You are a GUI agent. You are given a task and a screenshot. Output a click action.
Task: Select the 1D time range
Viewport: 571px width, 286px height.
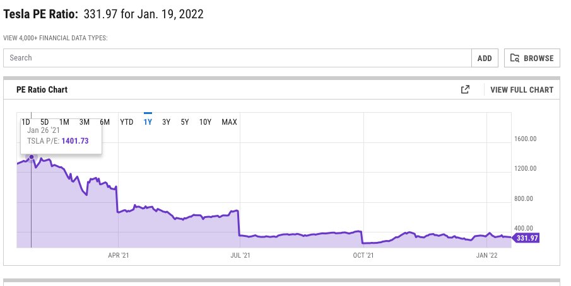[26, 122]
